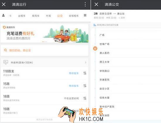161x123 pixels.
Task: Tap the 不在运营时间 status of 18路
Action: pos(72,98)
